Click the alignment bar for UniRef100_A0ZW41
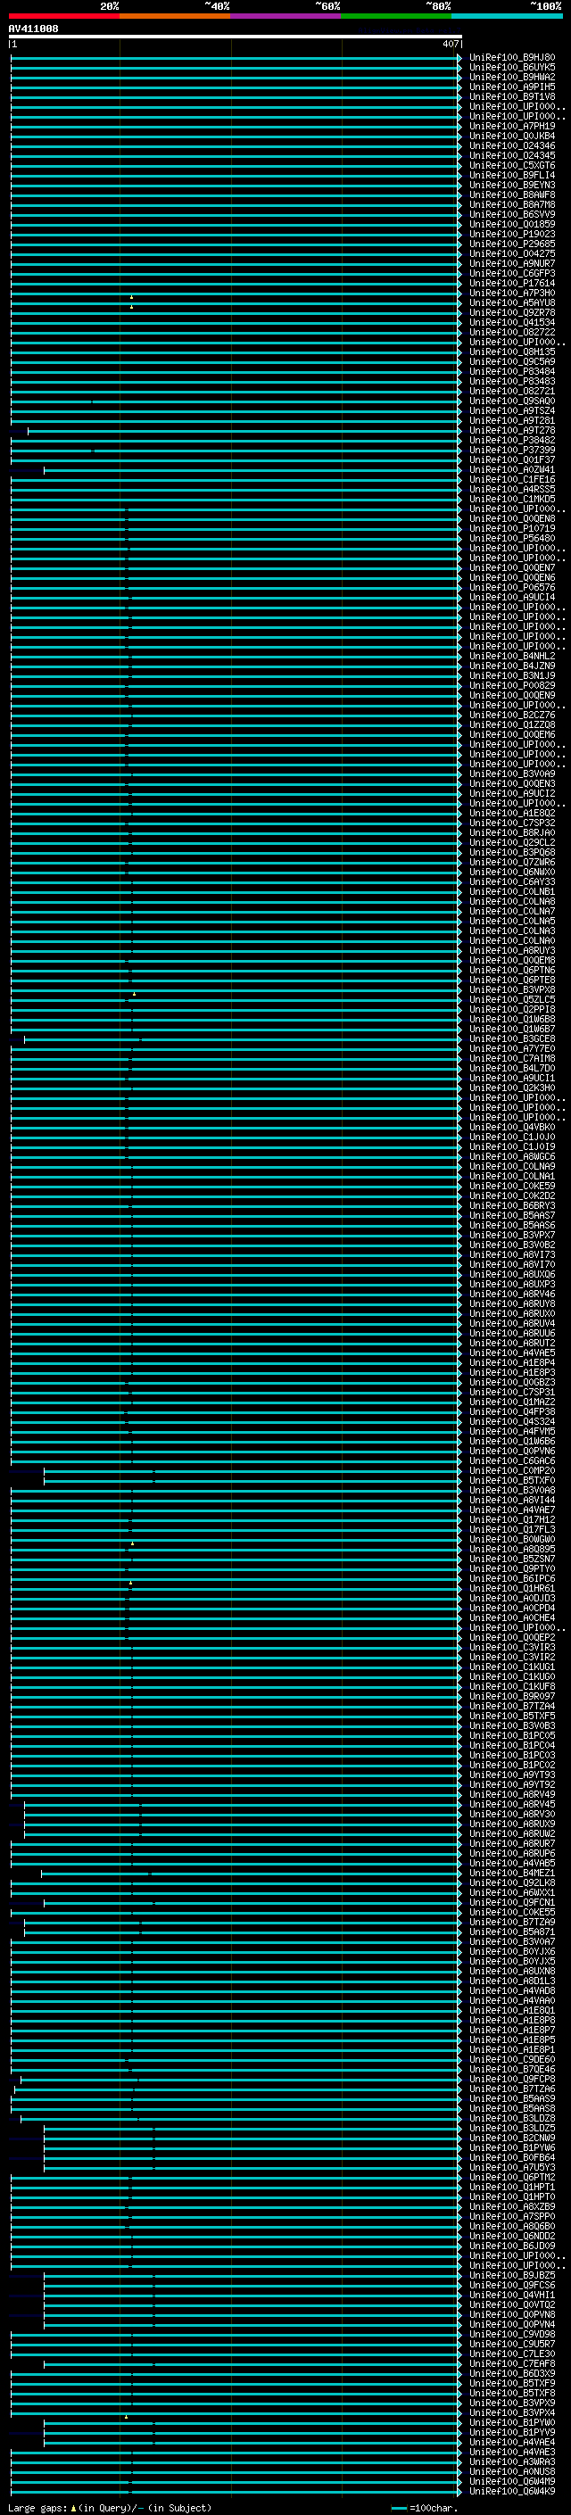 pyautogui.click(x=252, y=470)
